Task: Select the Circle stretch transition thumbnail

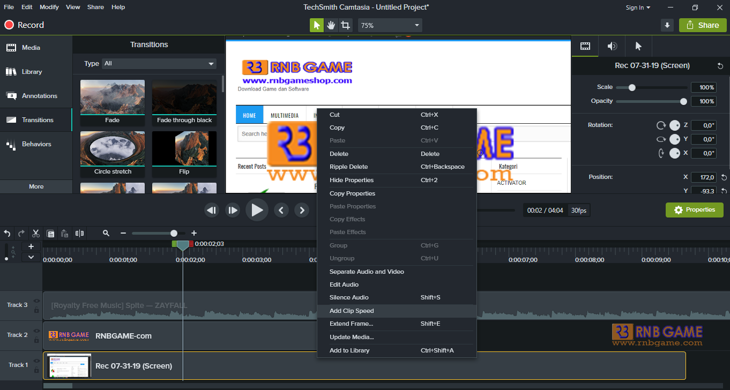Action: click(x=113, y=154)
